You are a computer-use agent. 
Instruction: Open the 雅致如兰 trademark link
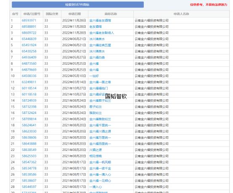click(95, 113)
